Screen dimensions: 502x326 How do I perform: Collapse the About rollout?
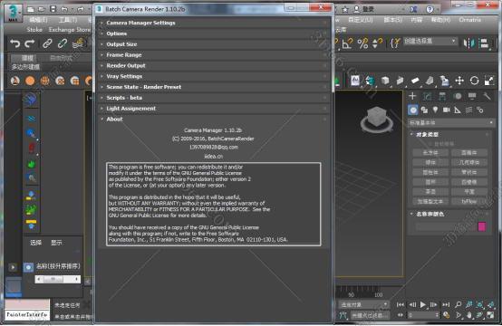213,119
